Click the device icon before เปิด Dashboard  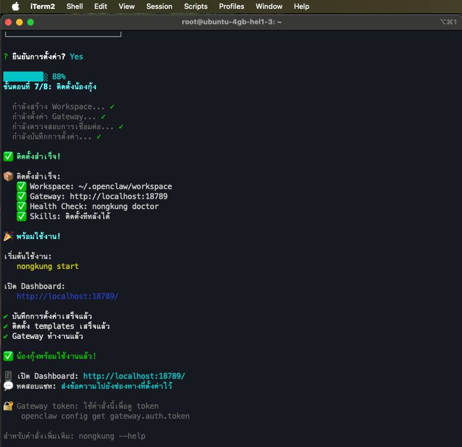(8, 376)
